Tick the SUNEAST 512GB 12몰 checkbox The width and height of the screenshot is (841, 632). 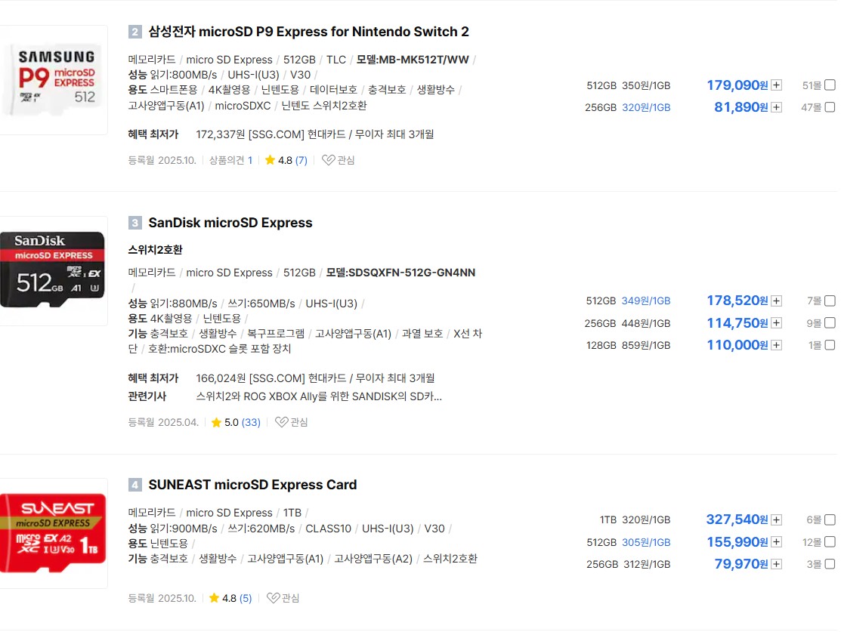(x=830, y=542)
